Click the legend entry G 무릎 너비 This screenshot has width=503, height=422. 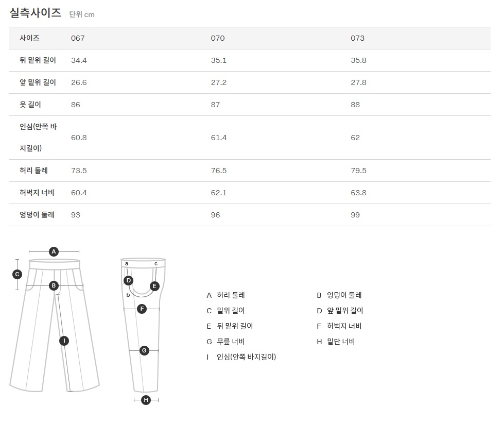pos(226,342)
